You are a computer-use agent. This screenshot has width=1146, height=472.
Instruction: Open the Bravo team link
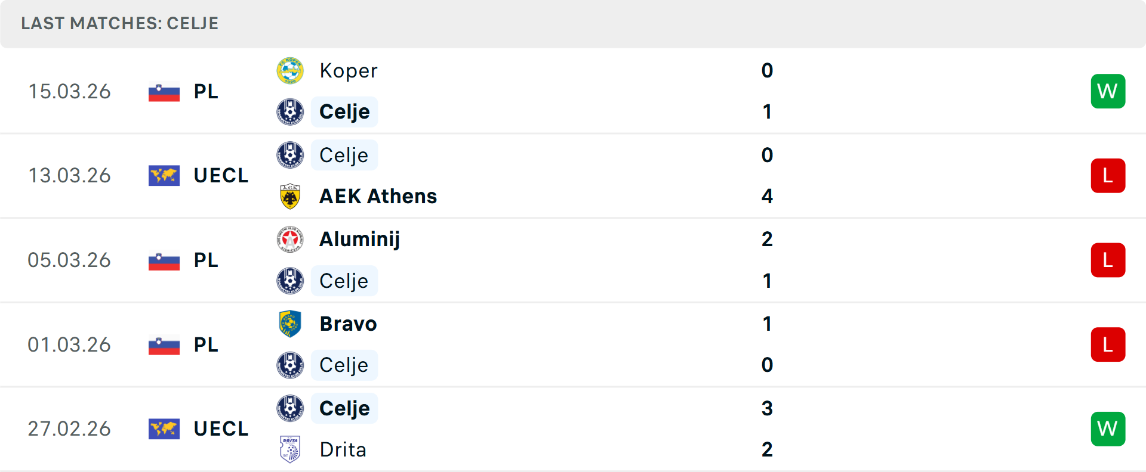pos(348,324)
